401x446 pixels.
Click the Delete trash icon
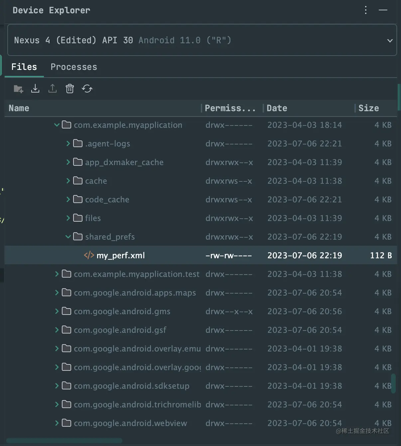70,89
